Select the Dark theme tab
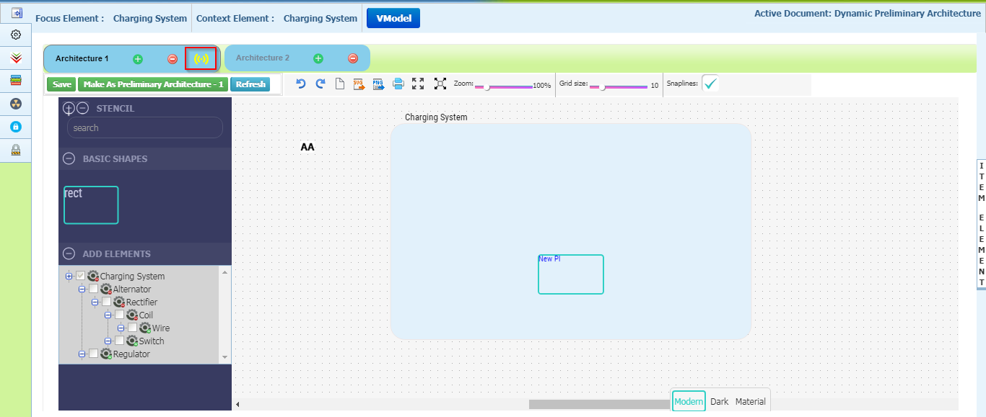The width and height of the screenshot is (986, 417). pyautogui.click(x=720, y=402)
